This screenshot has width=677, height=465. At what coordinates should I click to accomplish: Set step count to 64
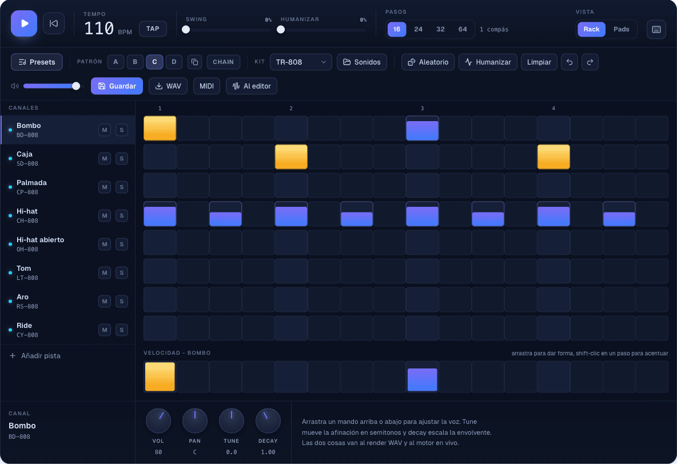(x=463, y=29)
